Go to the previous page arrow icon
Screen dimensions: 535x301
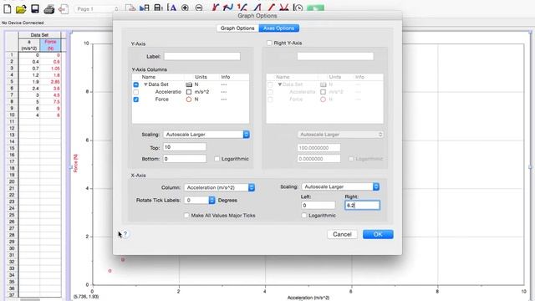click(64, 8)
